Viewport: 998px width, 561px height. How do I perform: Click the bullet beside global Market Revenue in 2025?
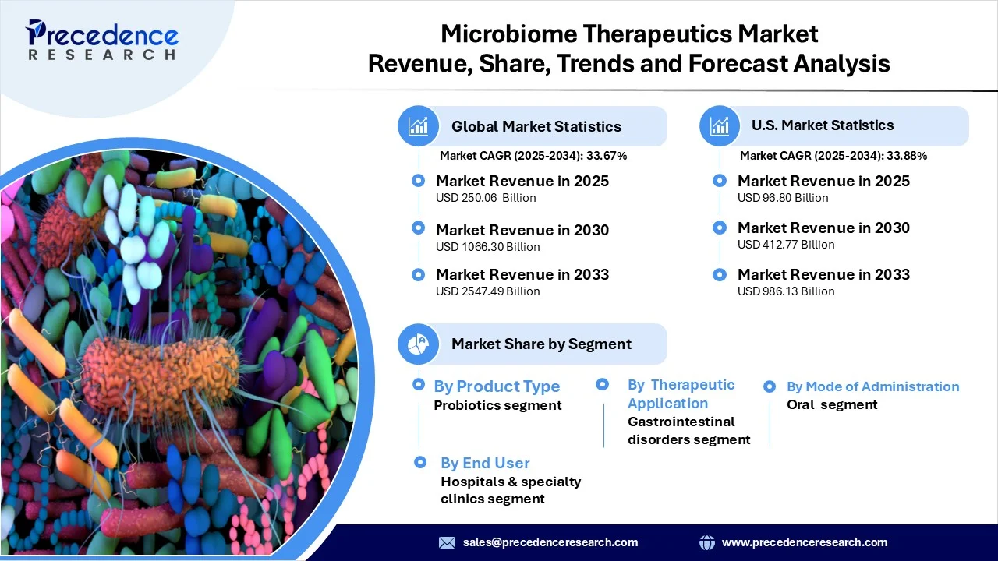pyautogui.click(x=419, y=181)
